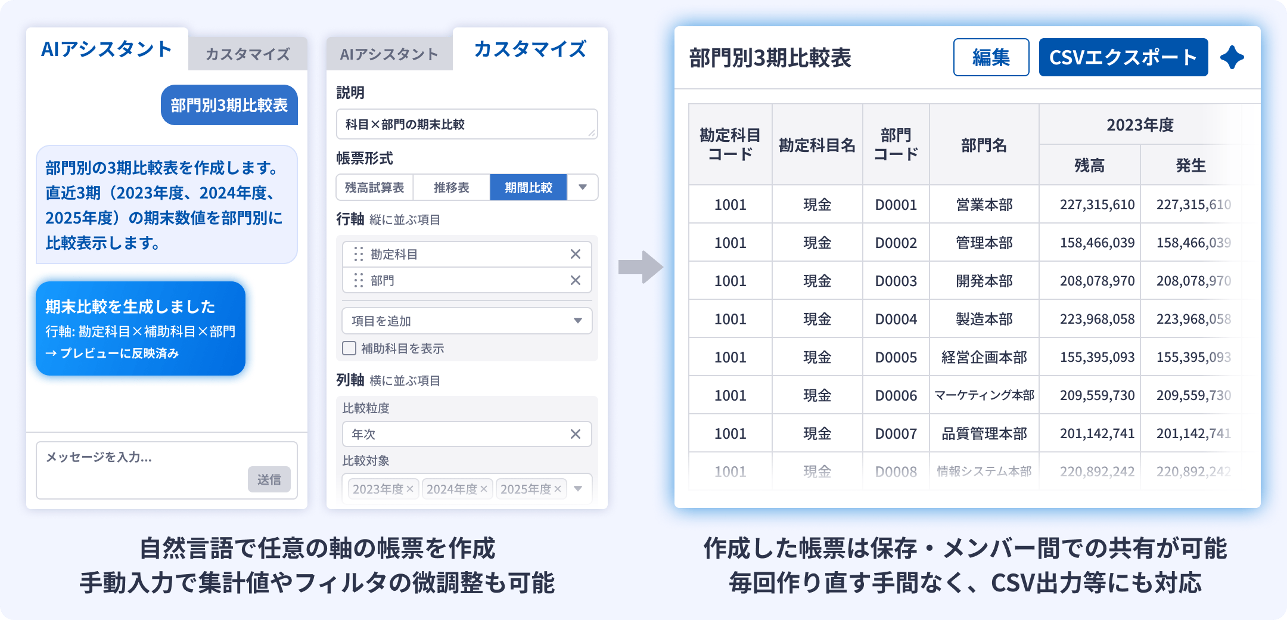Viewport: 1287px width, 620px height.
Task: Clear 年次 comparison granularity with X
Action: pos(575,435)
